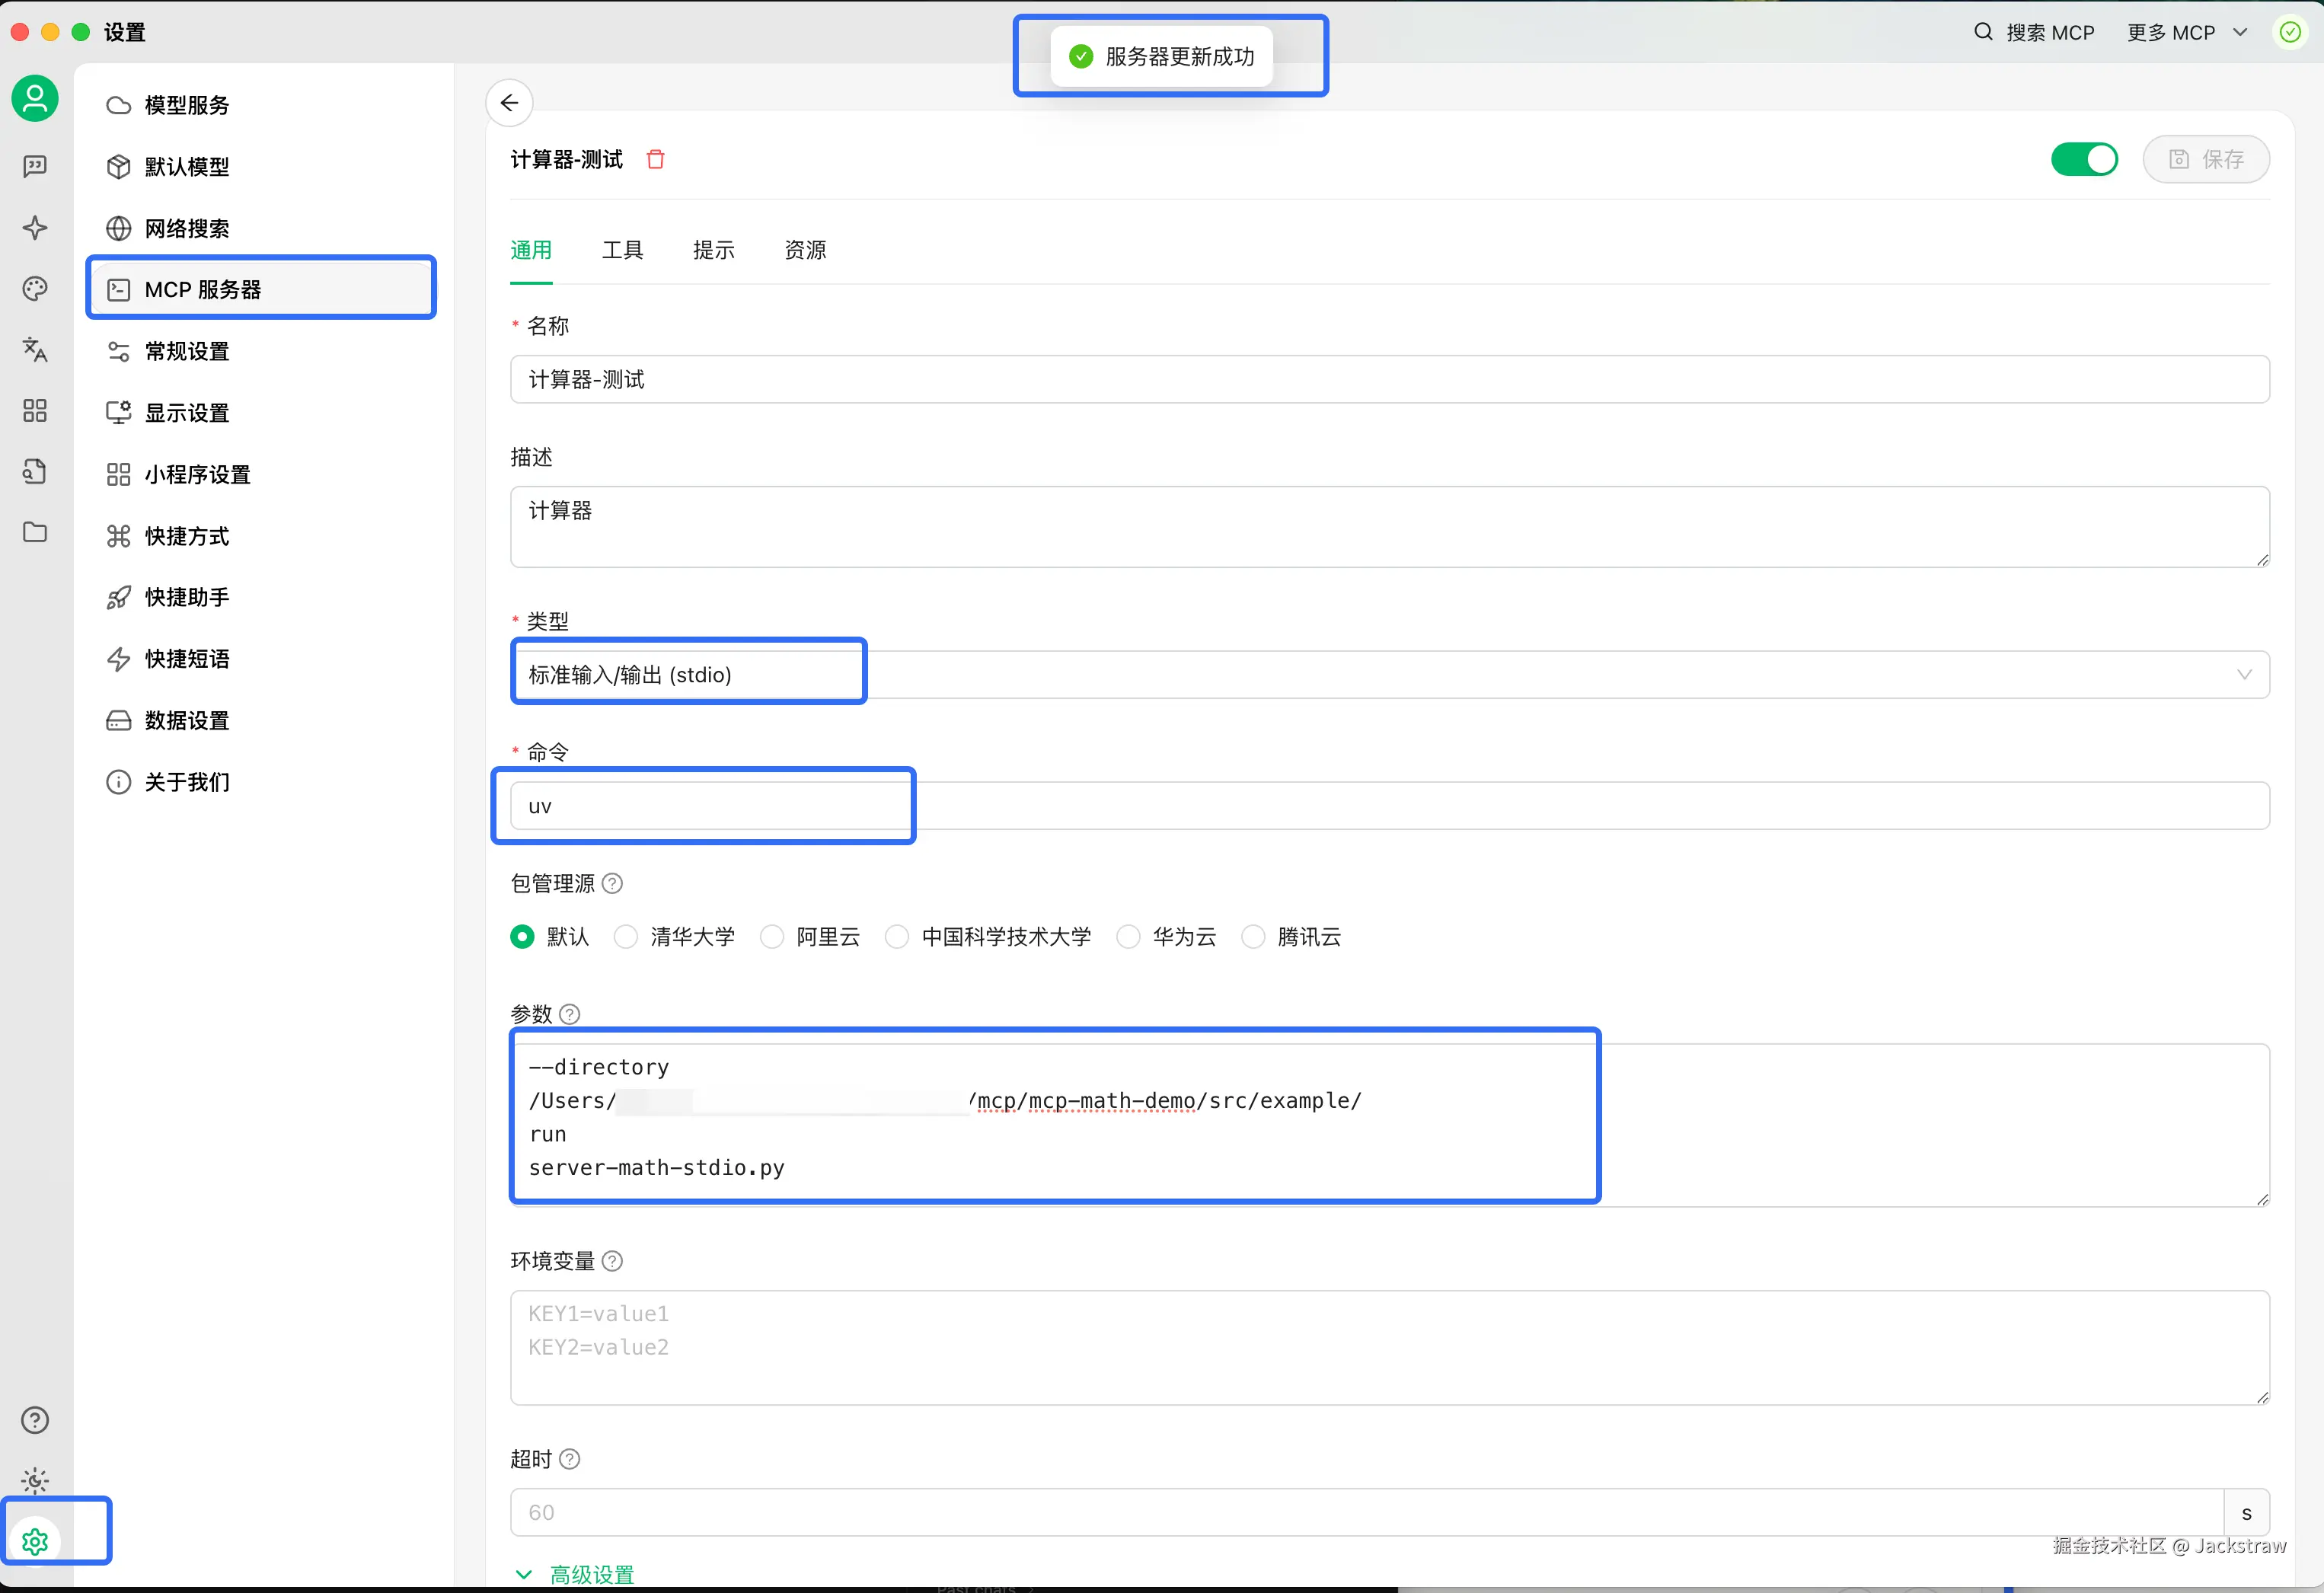The width and height of the screenshot is (2324, 1593).
Task: Select the 阿里云 package source radio
Action: coord(772,936)
